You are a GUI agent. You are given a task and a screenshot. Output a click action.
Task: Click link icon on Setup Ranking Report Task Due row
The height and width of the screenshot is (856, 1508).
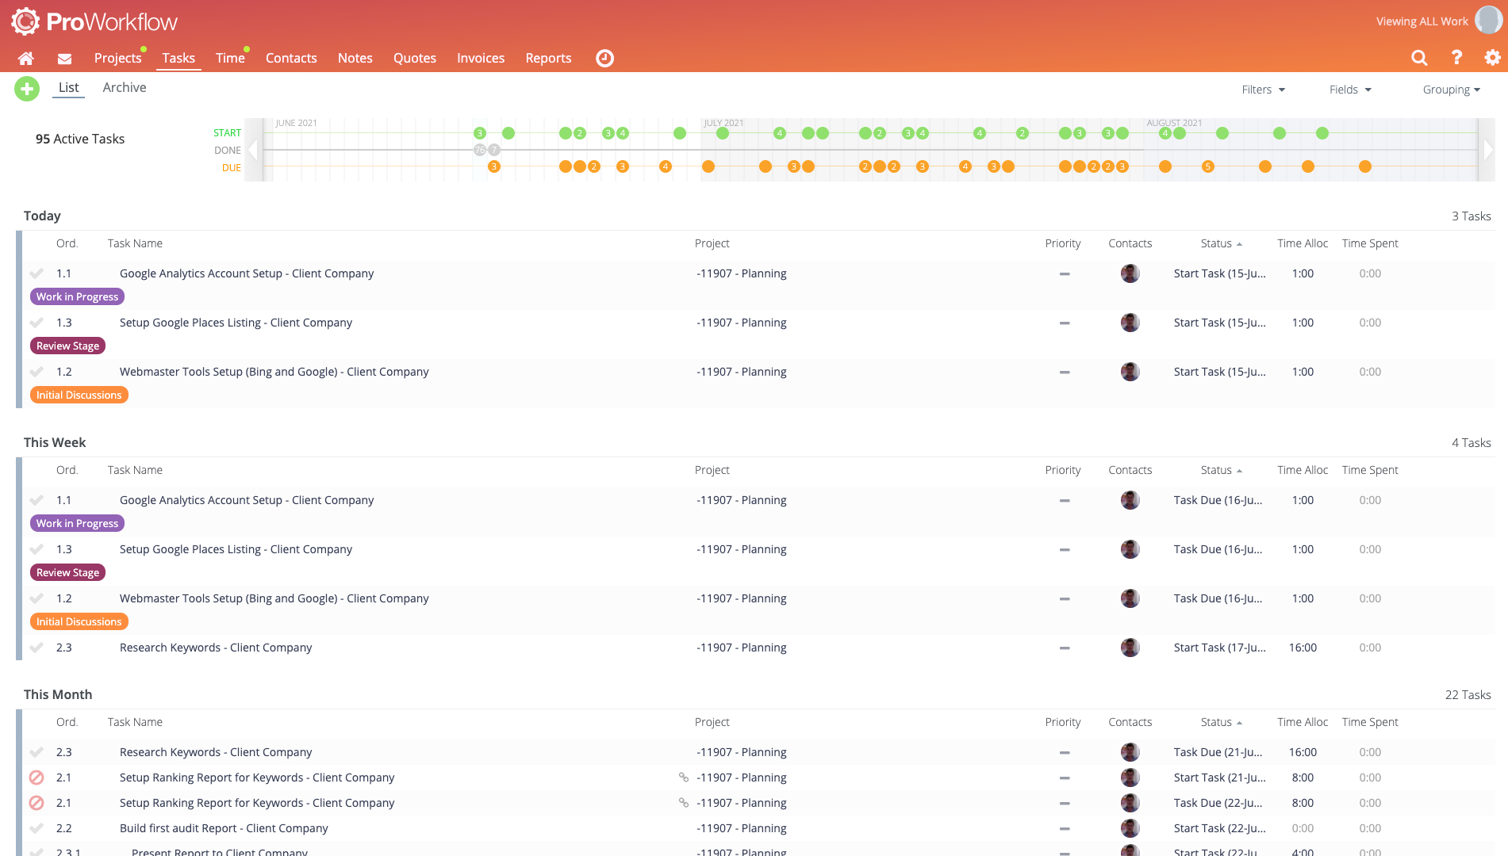point(683,803)
